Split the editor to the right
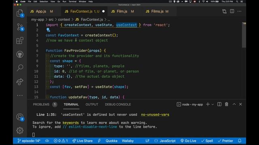This screenshot has width=259, height=145. pos(232,11)
